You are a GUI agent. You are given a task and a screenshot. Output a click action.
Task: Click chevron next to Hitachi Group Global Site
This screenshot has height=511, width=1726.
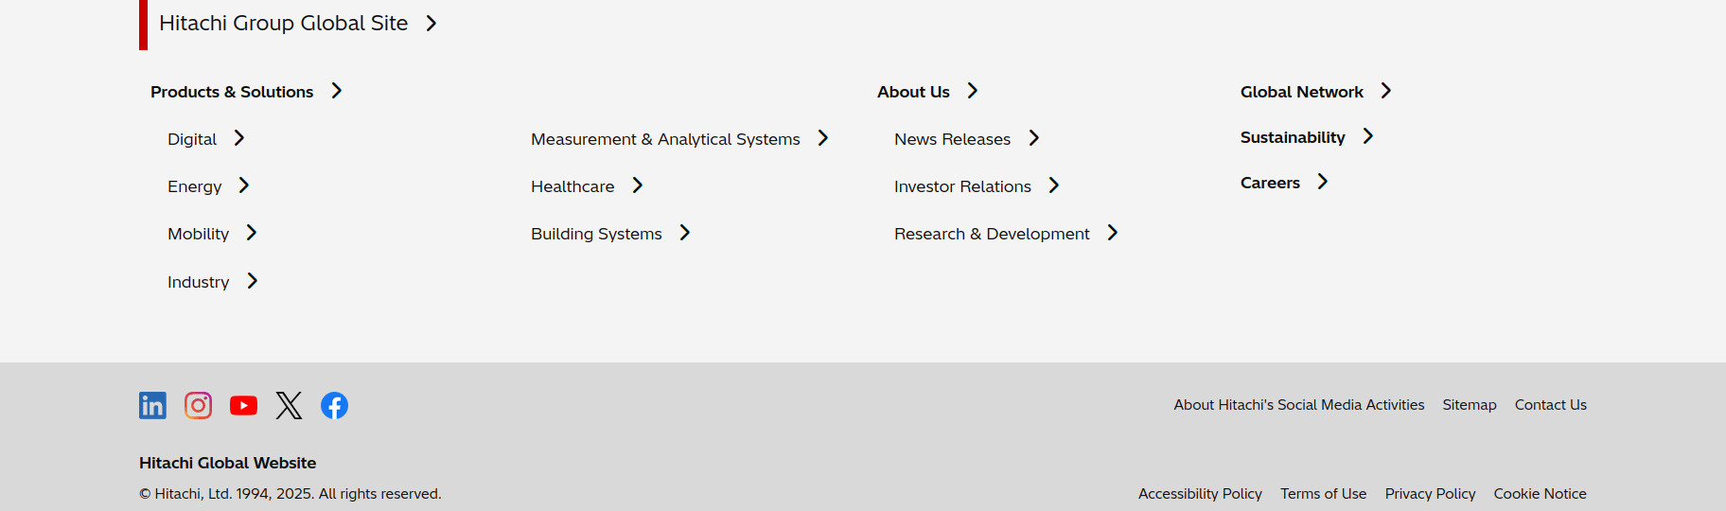coord(431,23)
